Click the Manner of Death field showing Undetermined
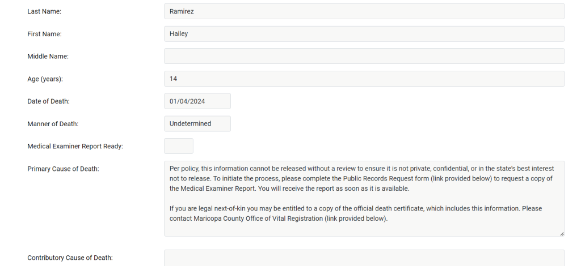The height and width of the screenshot is (266, 581). [197, 123]
